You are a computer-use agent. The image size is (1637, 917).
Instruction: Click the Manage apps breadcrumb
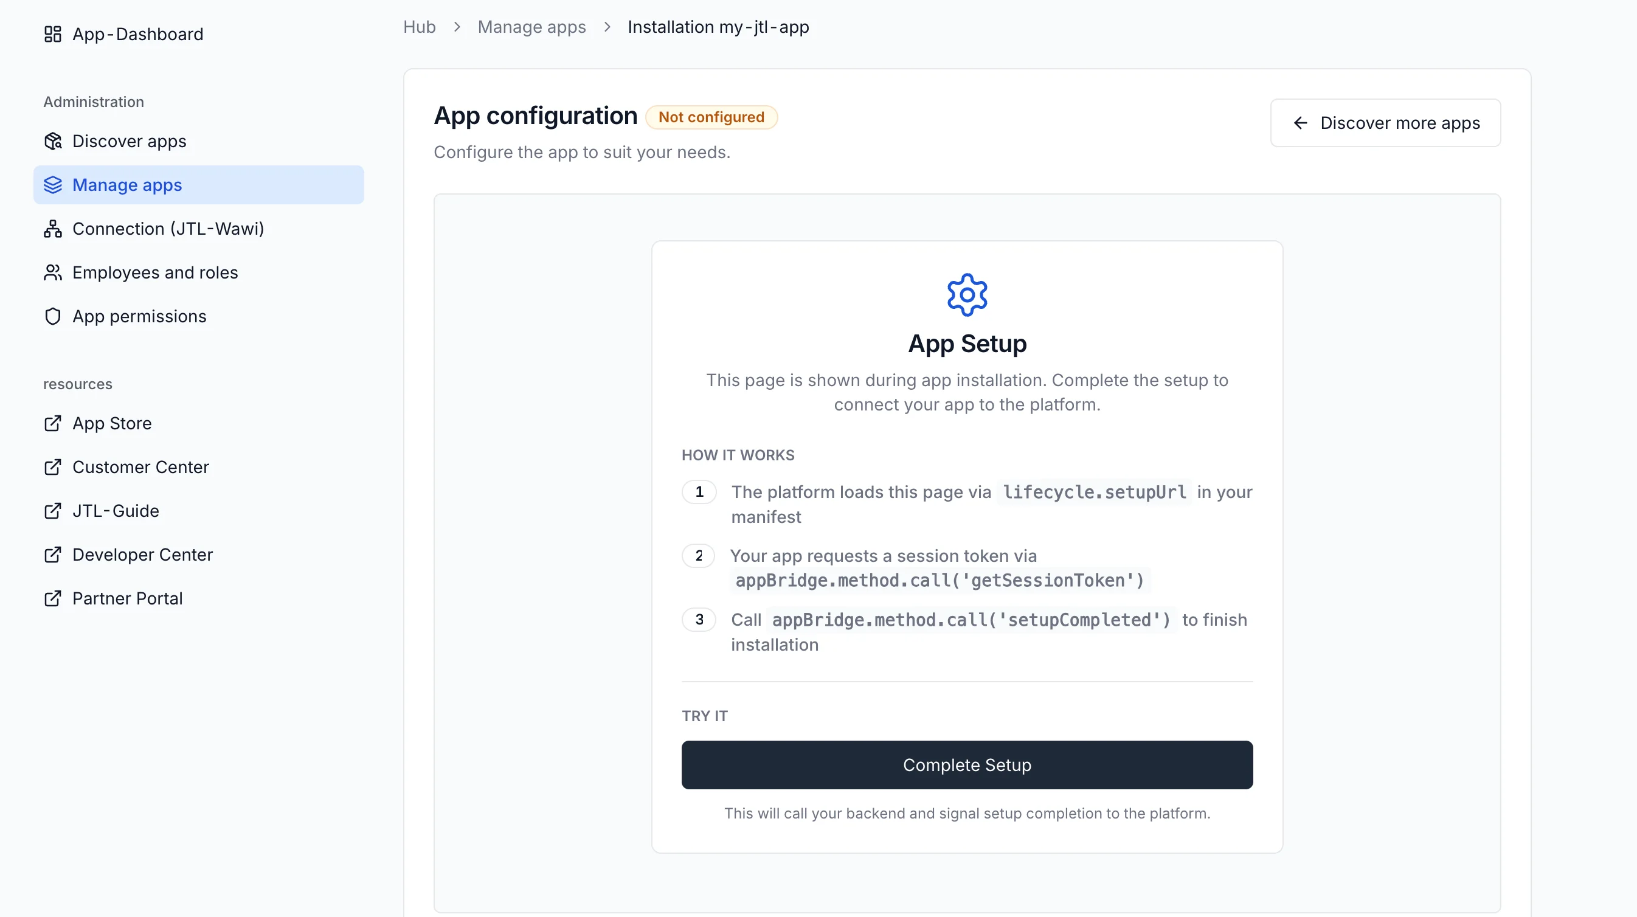532,27
